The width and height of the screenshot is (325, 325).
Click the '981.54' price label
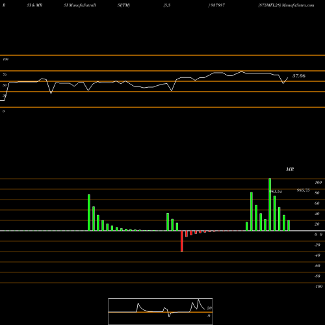[x=276, y=192]
